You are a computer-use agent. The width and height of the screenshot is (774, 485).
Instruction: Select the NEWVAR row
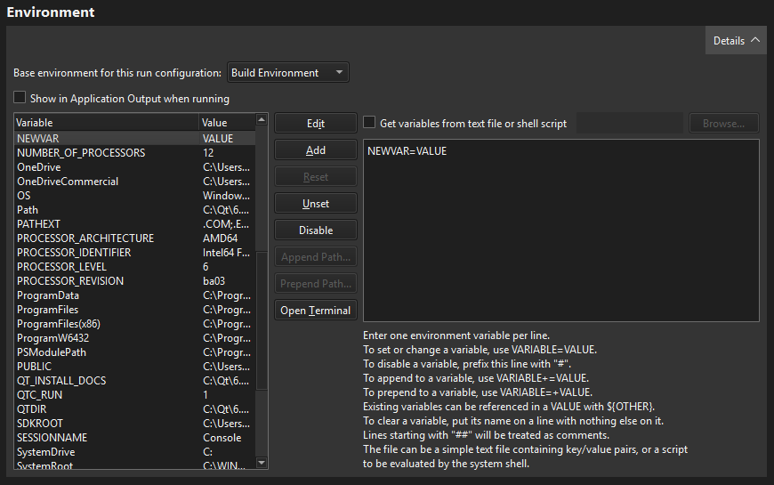tap(134, 138)
